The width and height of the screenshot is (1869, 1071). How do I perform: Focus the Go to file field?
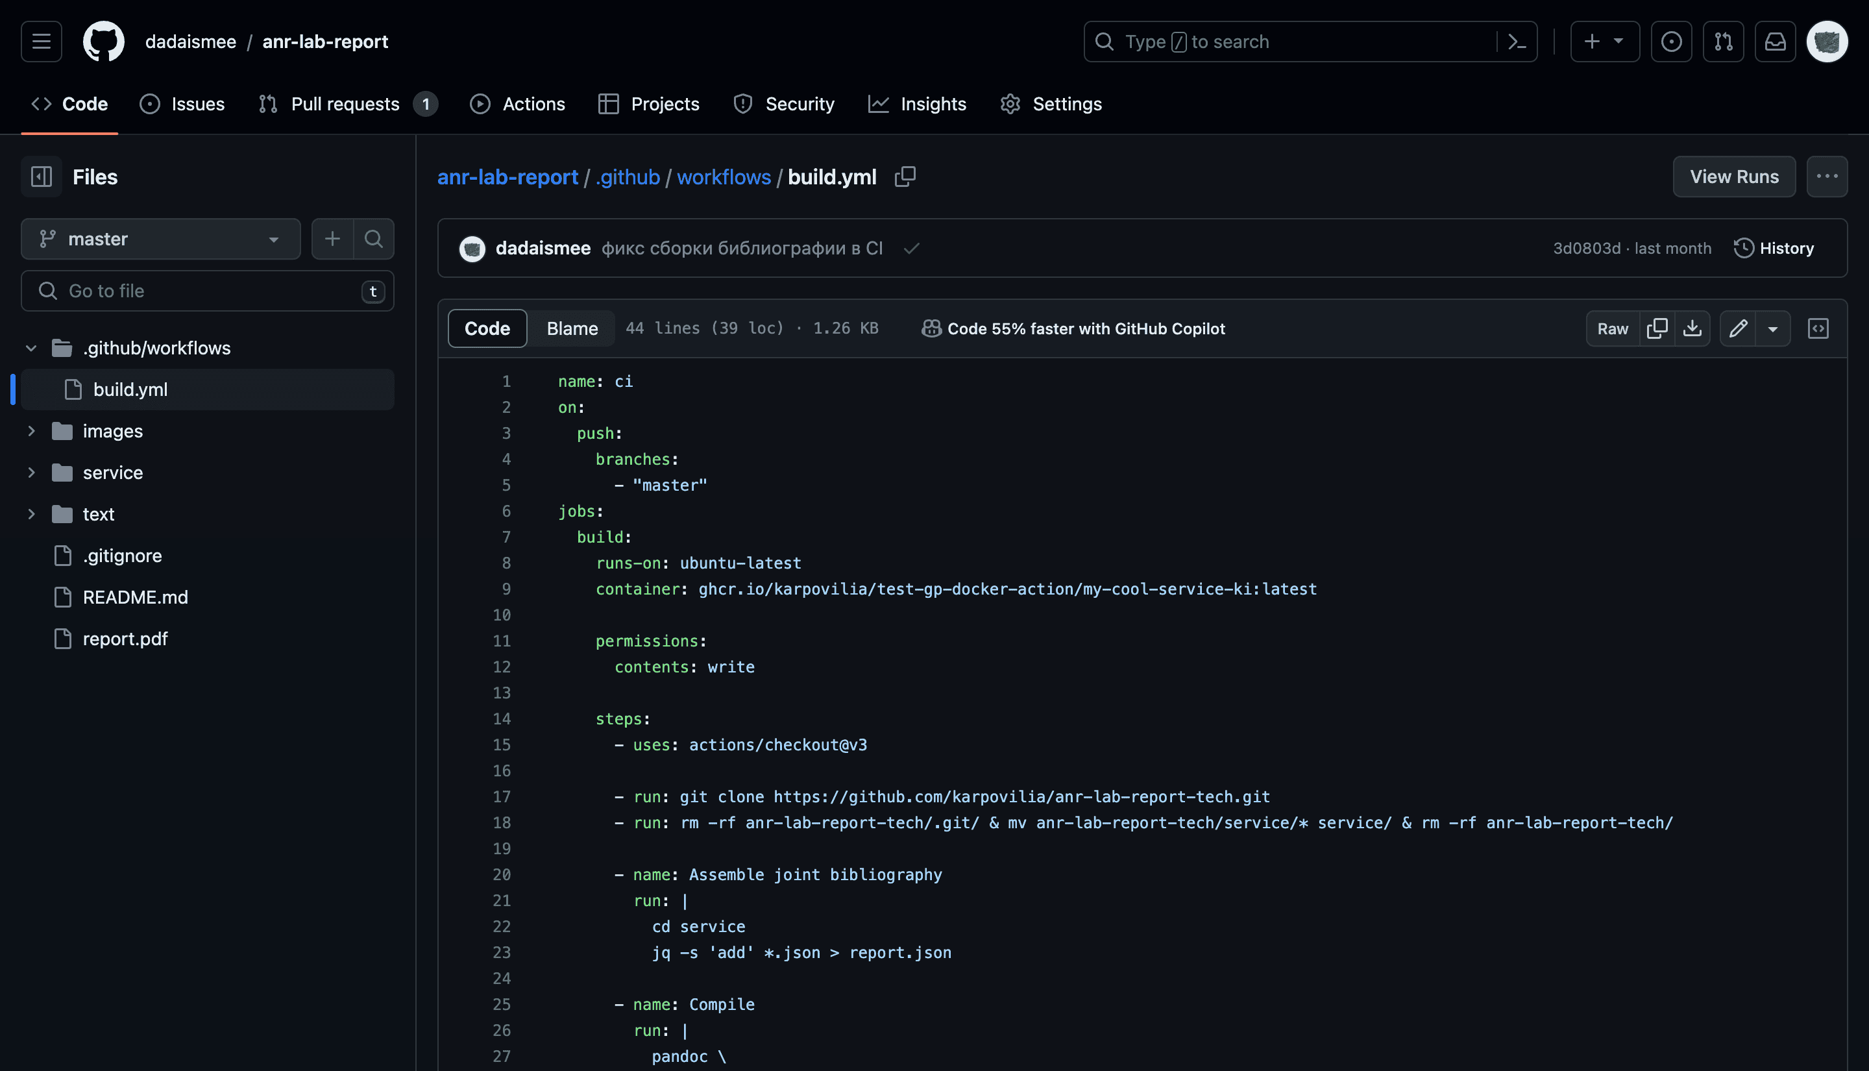pos(207,291)
